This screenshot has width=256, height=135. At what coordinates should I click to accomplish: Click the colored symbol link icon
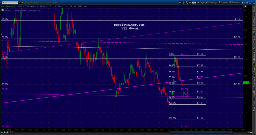click(22, 3)
